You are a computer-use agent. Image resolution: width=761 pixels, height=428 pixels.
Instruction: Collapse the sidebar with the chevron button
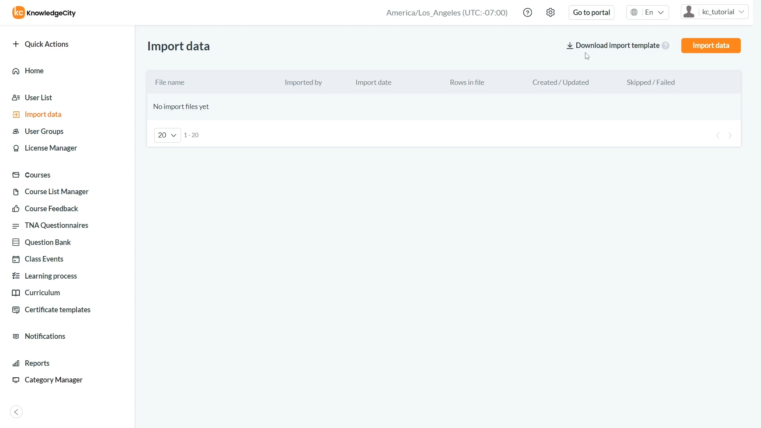click(x=16, y=412)
